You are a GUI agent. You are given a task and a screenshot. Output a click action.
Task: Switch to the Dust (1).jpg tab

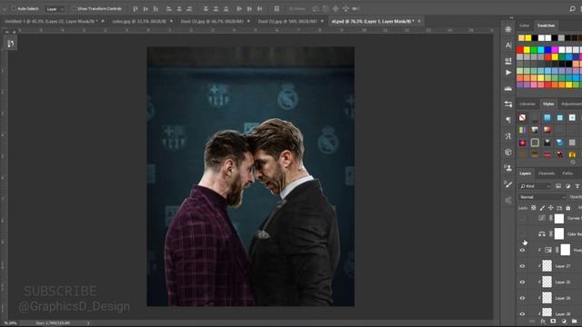point(287,22)
